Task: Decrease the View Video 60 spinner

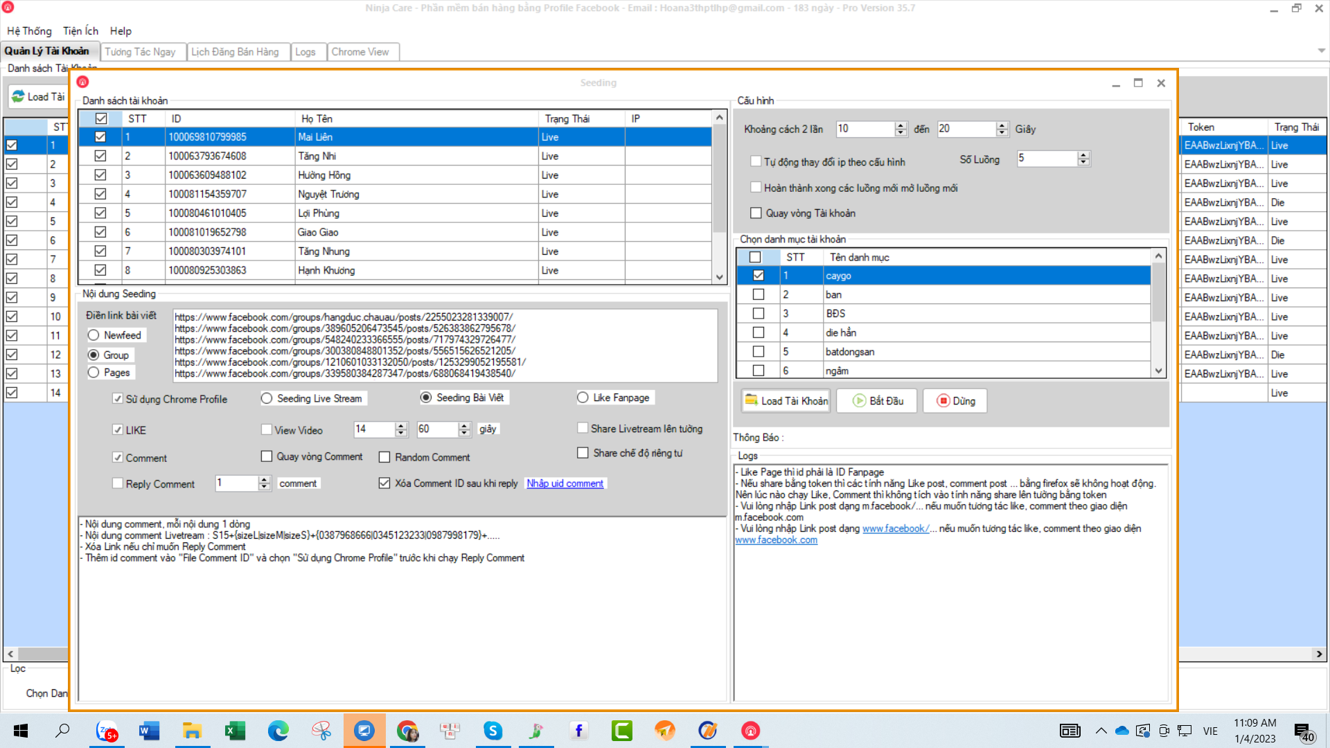Action: click(465, 433)
